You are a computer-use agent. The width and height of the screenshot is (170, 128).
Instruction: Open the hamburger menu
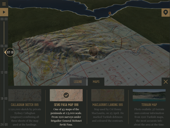[4, 4]
